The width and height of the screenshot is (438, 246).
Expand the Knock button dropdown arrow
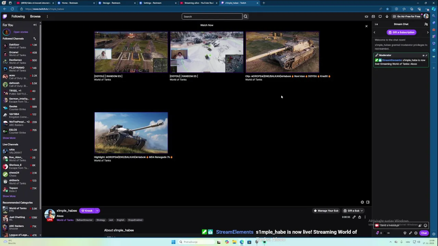[x=97, y=211]
